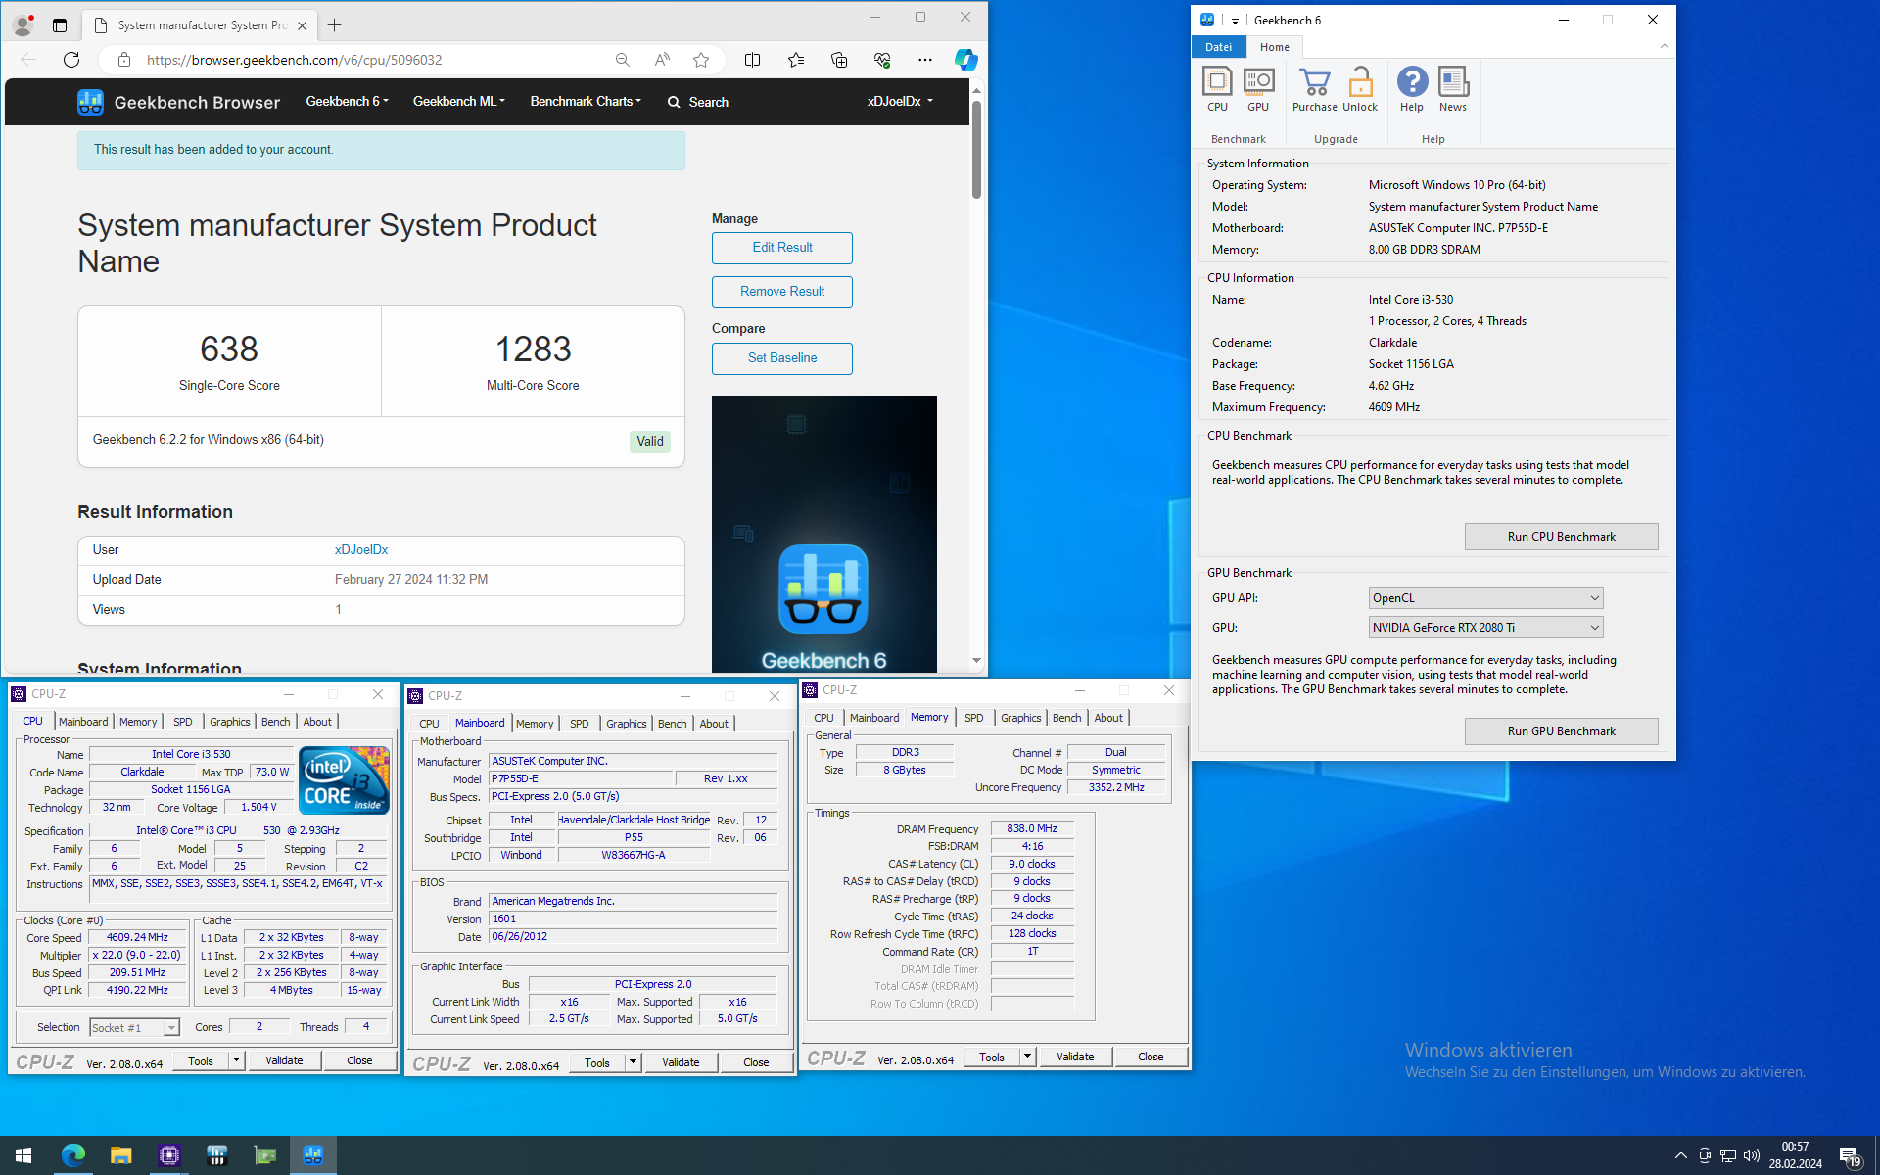The width and height of the screenshot is (1880, 1175).
Task: Open the Geekbench 6 navbar dropdown
Action: click(347, 102)
